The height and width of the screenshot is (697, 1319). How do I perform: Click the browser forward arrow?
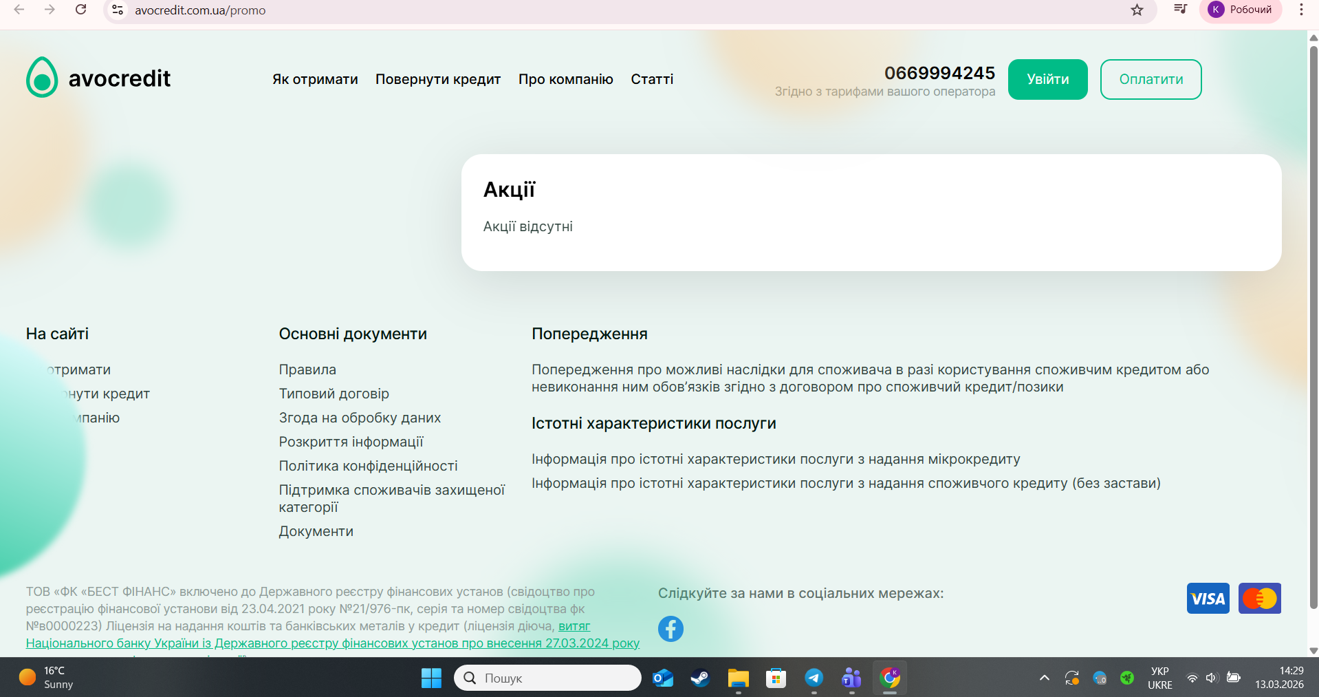click(x=50, y=10)
